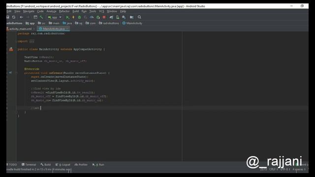Viewport: 315px width, 177px height.
Task: Open the Logcat tool window
Action: point(63,165)
